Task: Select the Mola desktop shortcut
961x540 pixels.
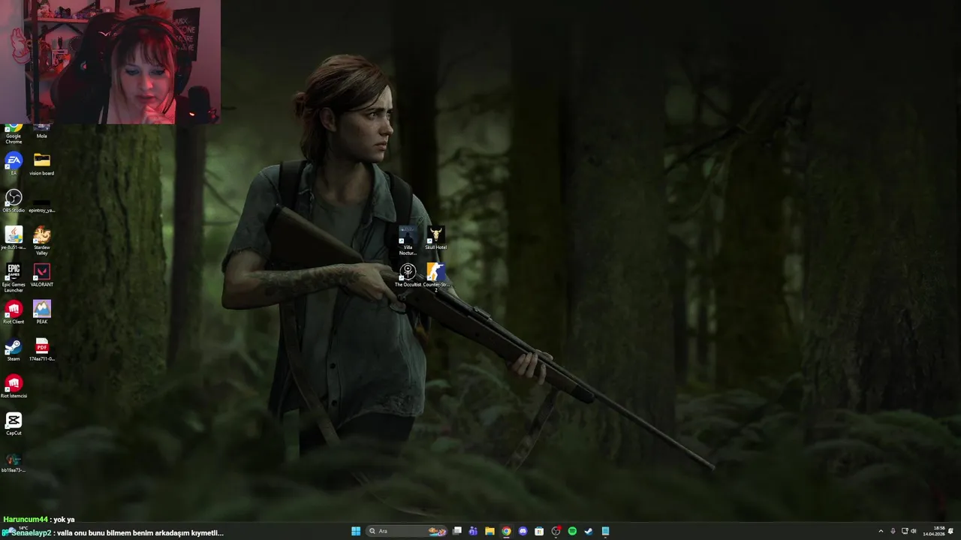Action: pos(42,131)
